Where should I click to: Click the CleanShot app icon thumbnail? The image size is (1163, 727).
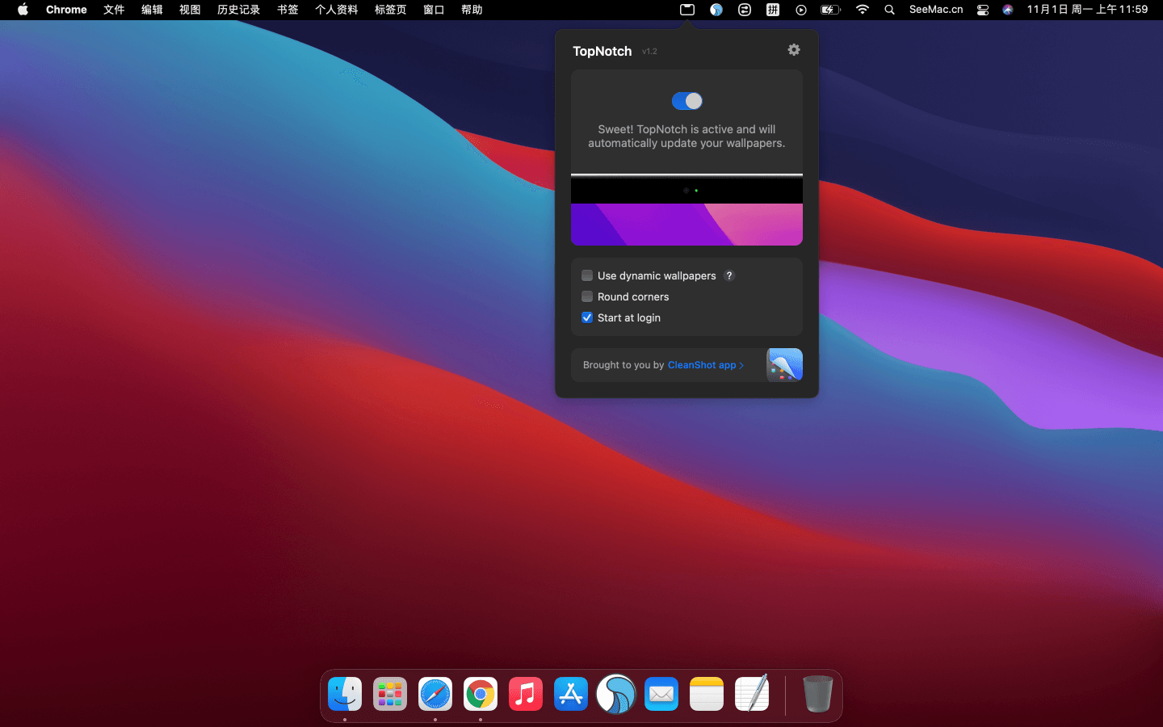coord(784,365)
